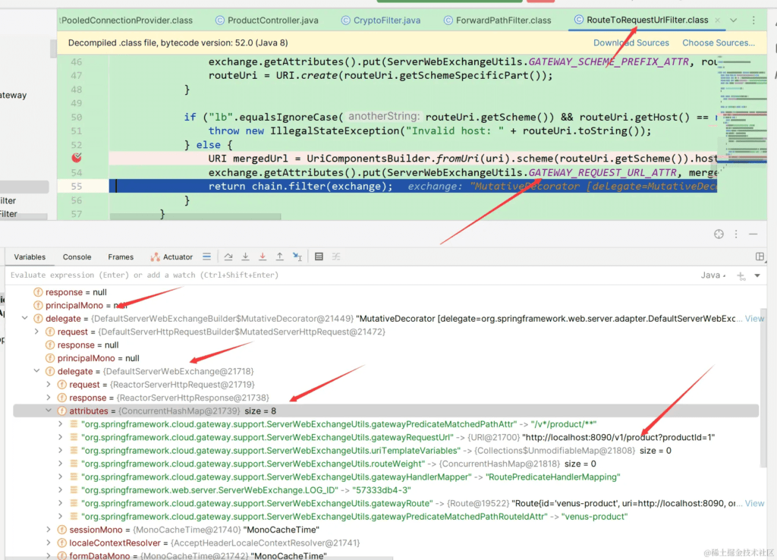777x560 pixels.
Task: Click the Force Step Into red arrow icon
Action: tap(263, 256)
